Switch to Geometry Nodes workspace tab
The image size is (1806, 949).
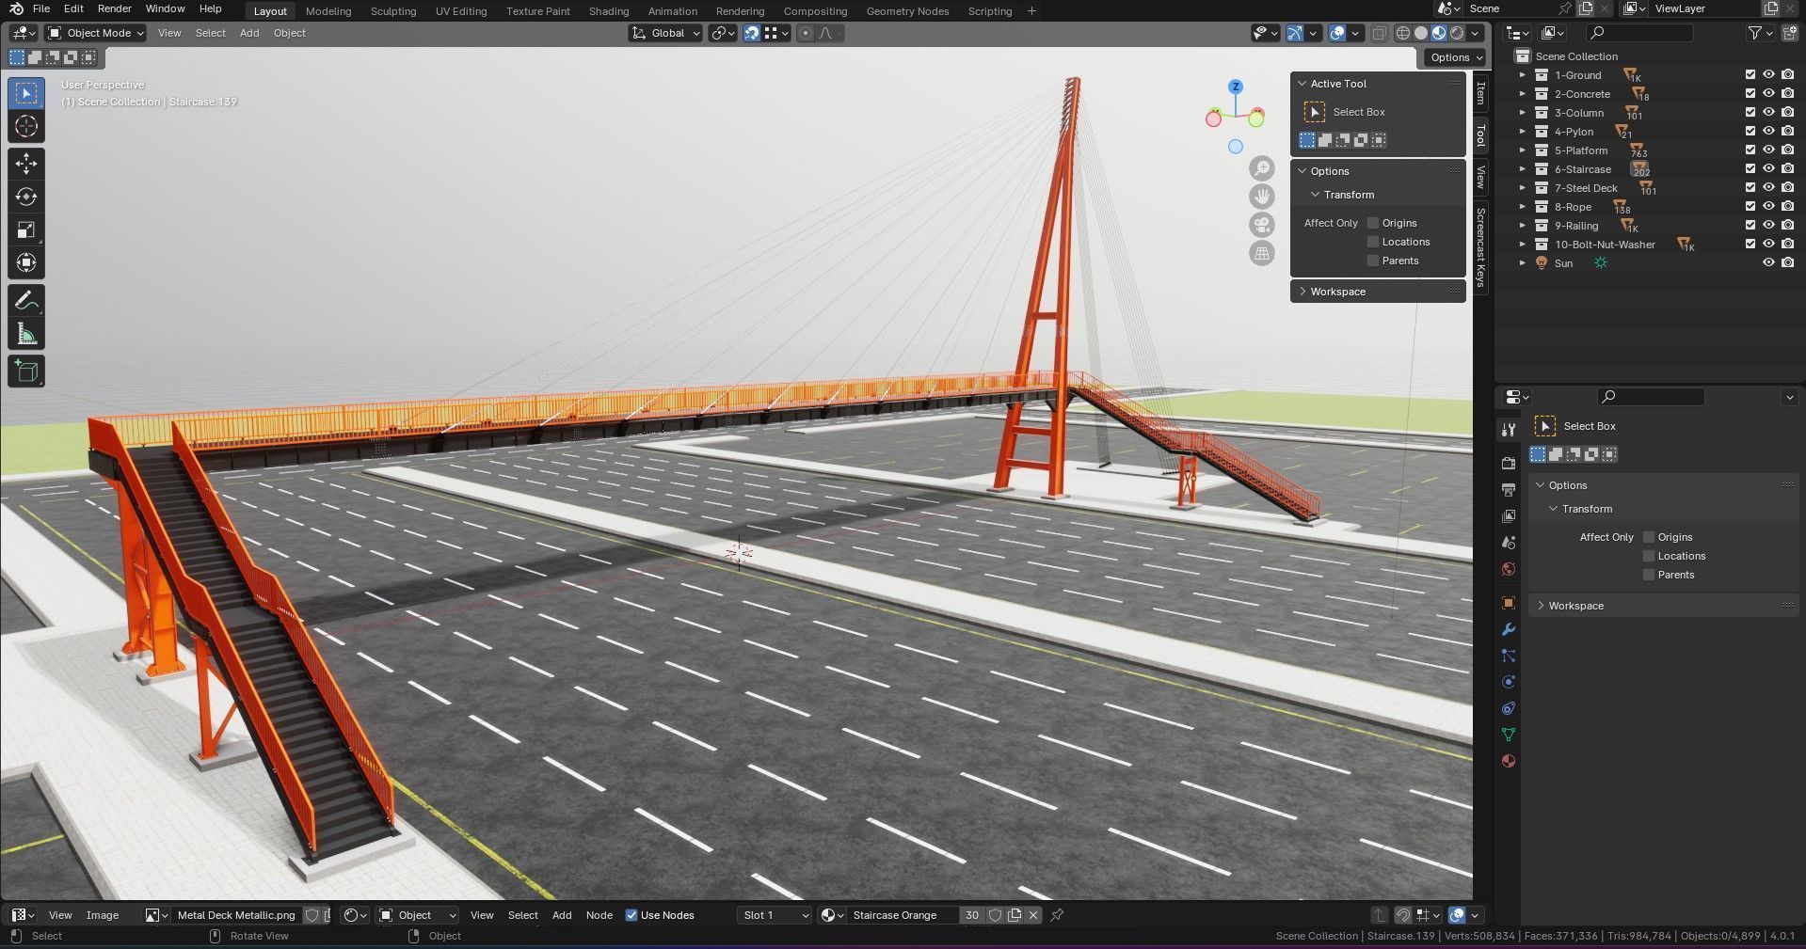pos(907,11)
